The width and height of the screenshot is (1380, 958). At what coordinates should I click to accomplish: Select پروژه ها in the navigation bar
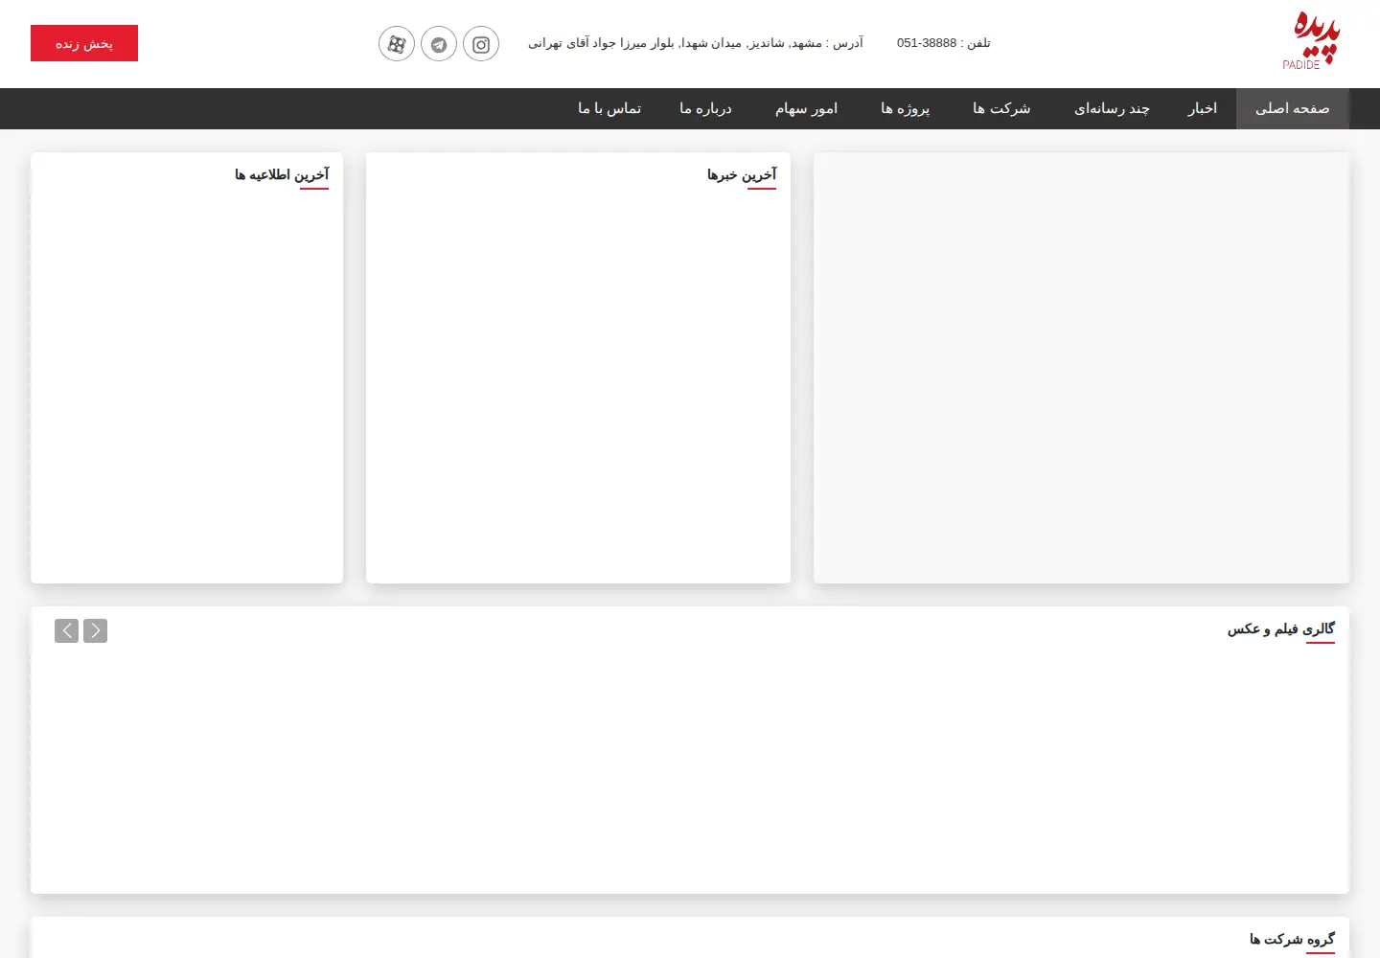pyautogui.click(x=906, y=108)
